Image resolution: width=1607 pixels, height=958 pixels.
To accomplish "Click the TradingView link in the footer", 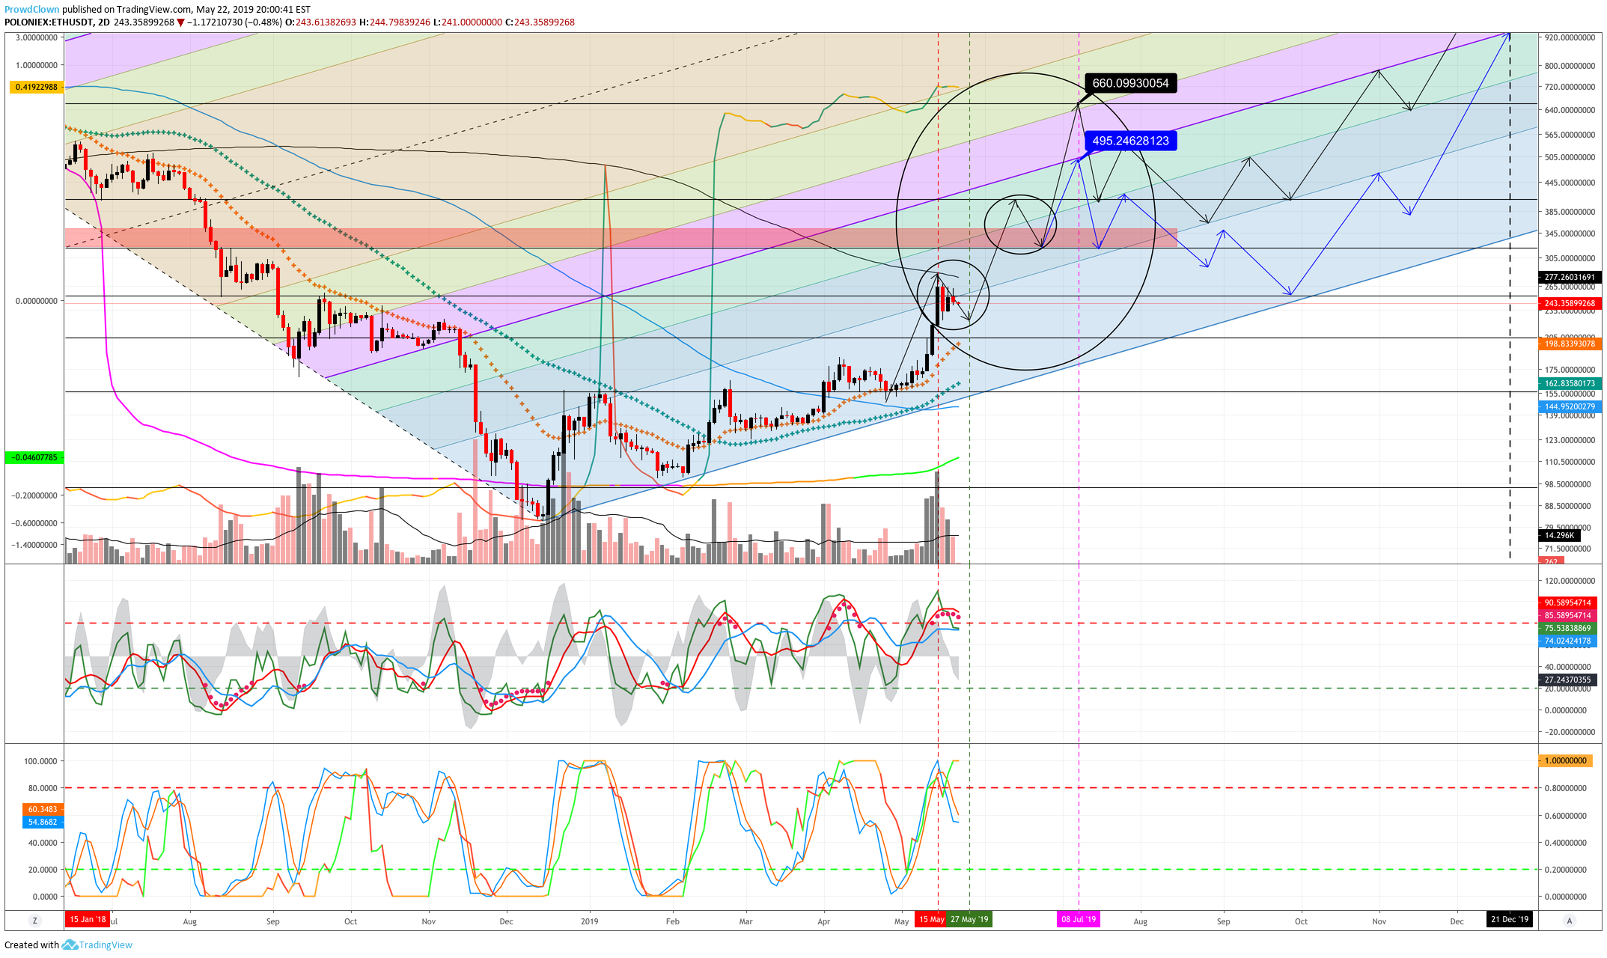I will point(106,945).
